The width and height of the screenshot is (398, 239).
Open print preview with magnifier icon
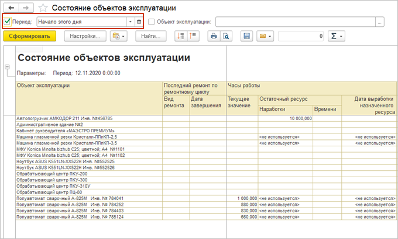click(225, 36)
